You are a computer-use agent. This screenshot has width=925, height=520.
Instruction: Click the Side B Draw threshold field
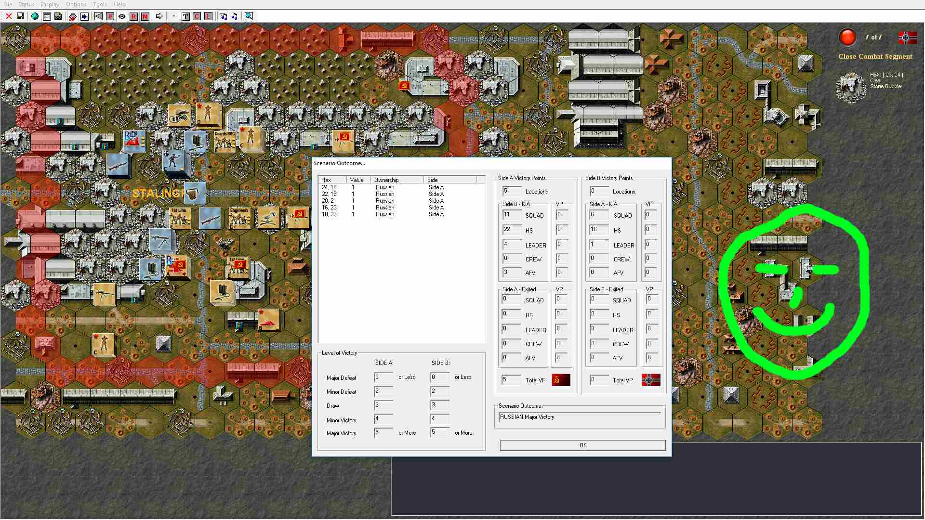[440, 405]
